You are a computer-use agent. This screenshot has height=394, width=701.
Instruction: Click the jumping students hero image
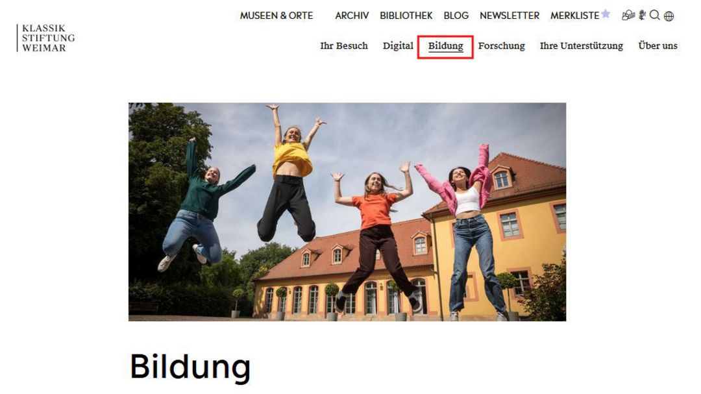pyautogui.click(x=347, y=212)
